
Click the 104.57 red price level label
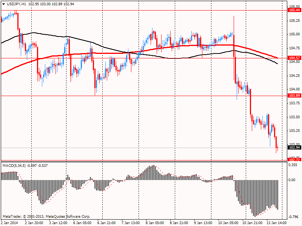click(x=294, y=58)
